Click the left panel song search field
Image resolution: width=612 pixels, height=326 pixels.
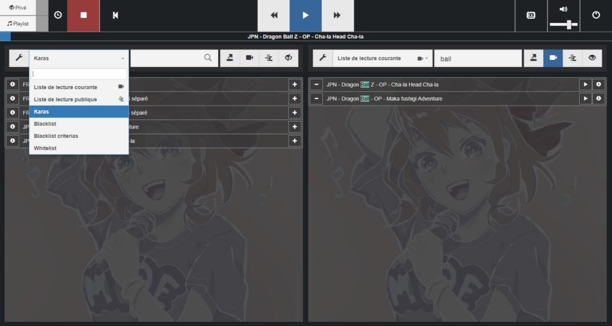[174, 58]
